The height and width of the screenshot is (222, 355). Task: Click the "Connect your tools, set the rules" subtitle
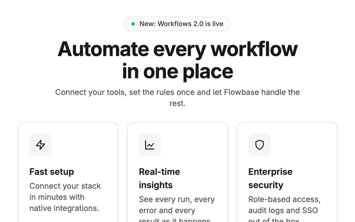tap(177, 98)
